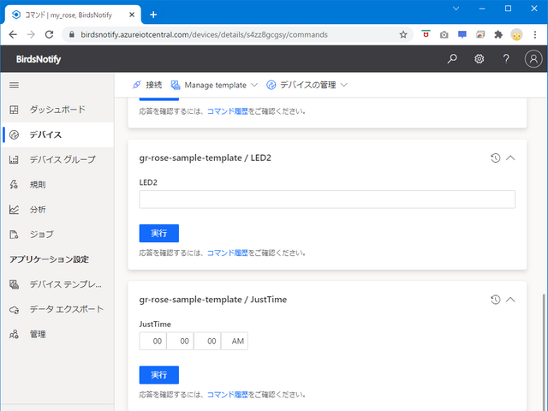View command history icon for JustTime
The width and height of the screenshot is (548, 411).
tap(495, 300)
